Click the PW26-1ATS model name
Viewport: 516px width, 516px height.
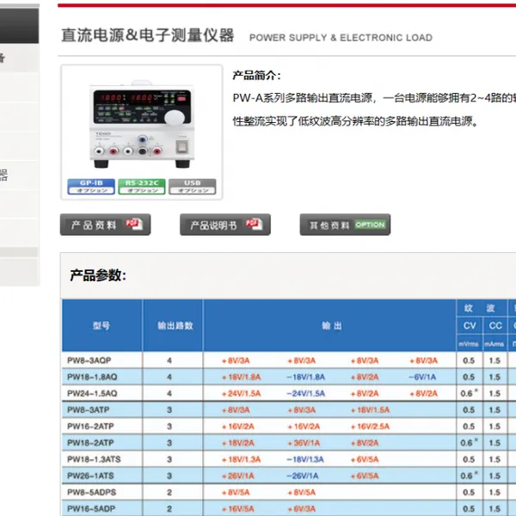click(x=90, y=476)
